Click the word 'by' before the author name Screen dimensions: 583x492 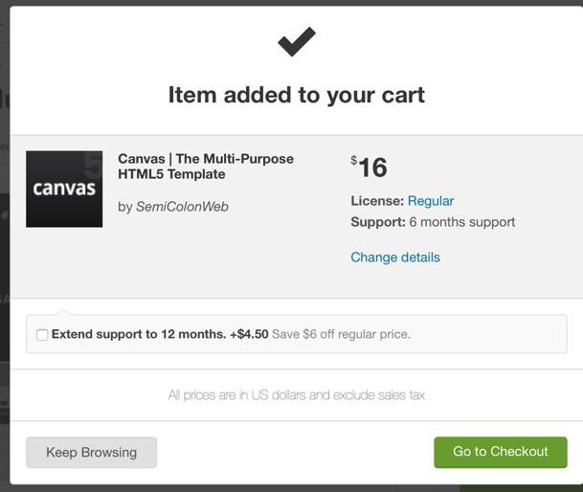124,207
